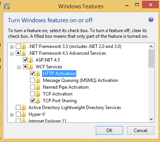Collapse .NET Framework 4.5 Advanced Services node
The image size is (160, 143).
(x=12, y=54)
